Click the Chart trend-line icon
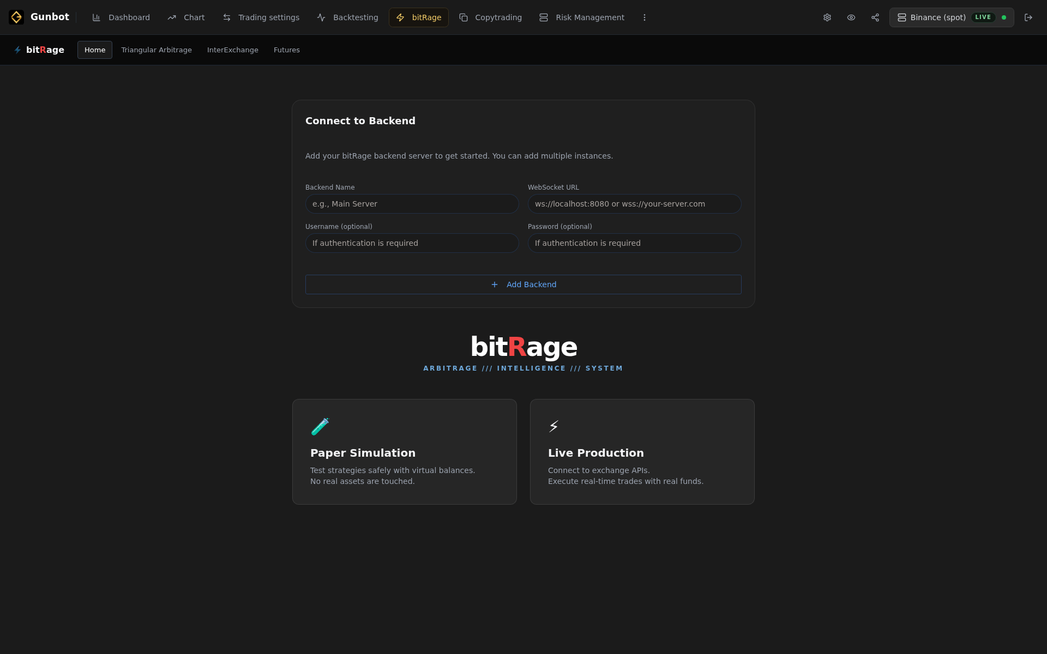 click(x=172, y=17)
